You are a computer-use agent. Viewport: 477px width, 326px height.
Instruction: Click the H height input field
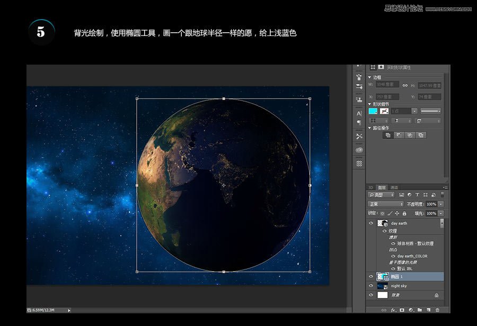pyautogui.click(x=429, y=86)
